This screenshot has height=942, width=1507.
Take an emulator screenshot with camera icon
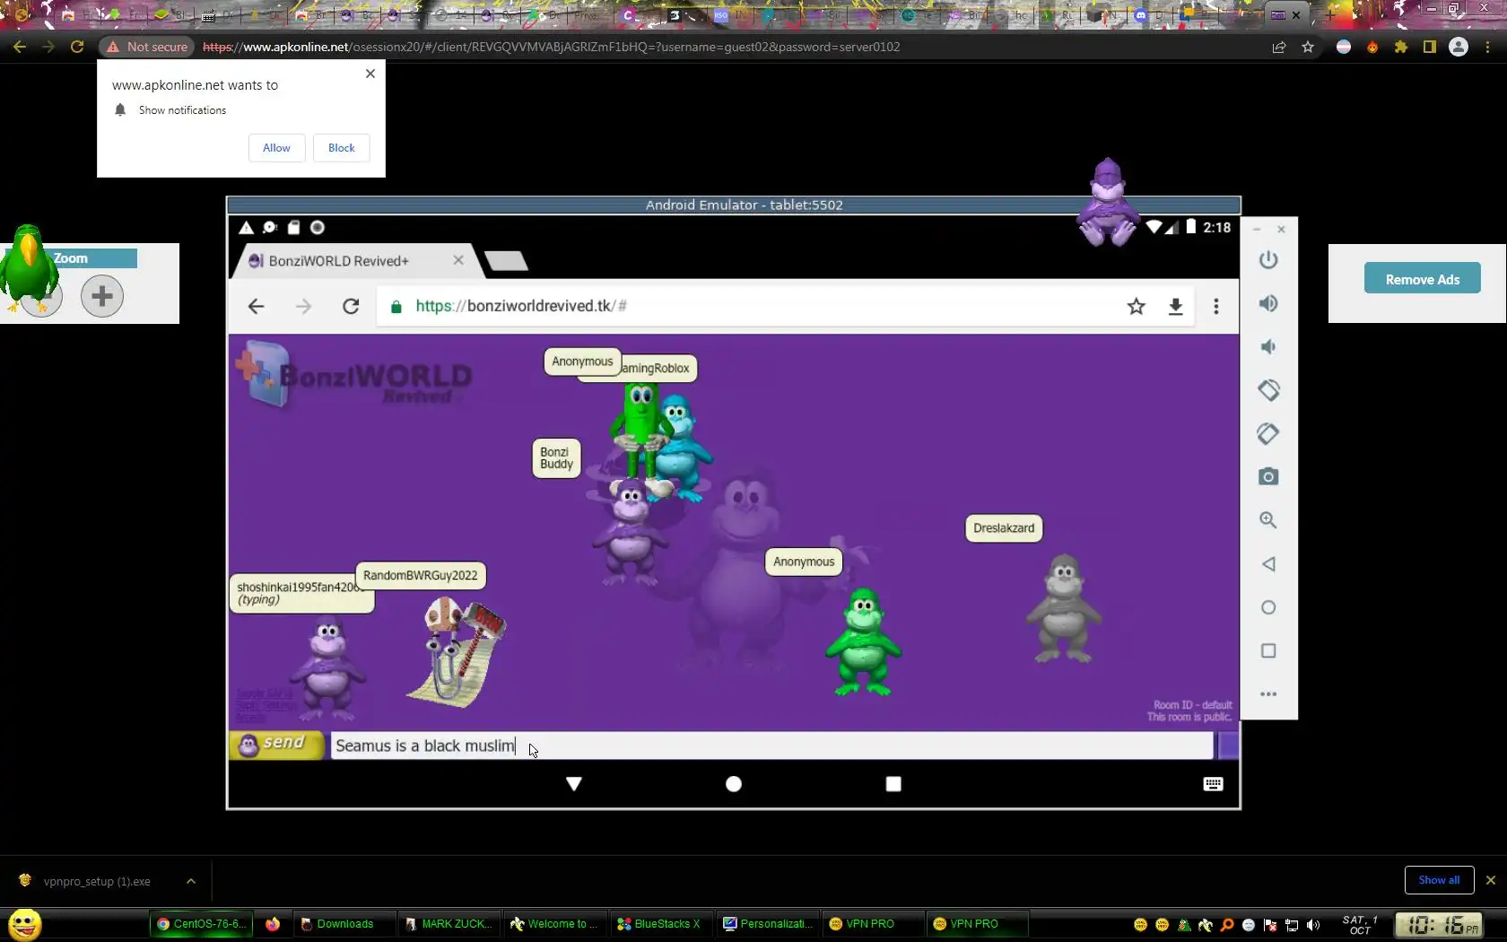click(1267, 476)
